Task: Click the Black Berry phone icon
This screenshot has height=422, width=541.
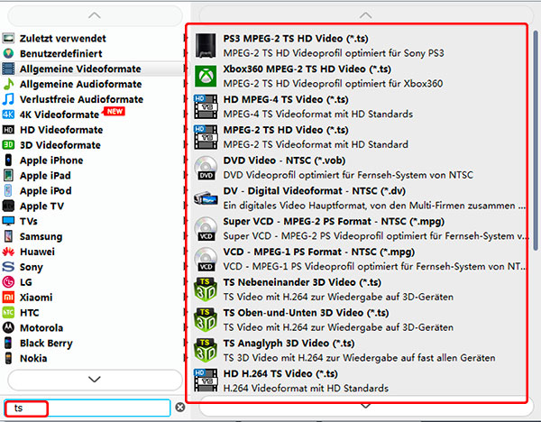Action: tap(8, 343)
